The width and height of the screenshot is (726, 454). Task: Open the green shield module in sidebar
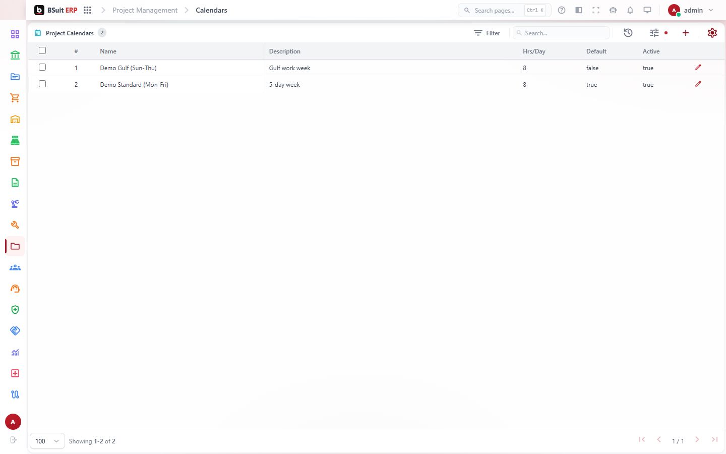pos(15,310)
